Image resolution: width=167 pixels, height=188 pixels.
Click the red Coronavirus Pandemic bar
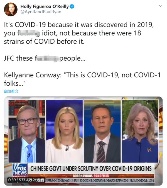(x=91, y=176)
